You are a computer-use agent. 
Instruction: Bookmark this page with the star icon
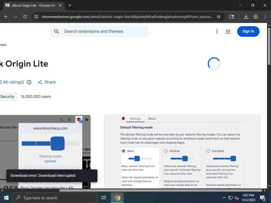coord(219,17)
